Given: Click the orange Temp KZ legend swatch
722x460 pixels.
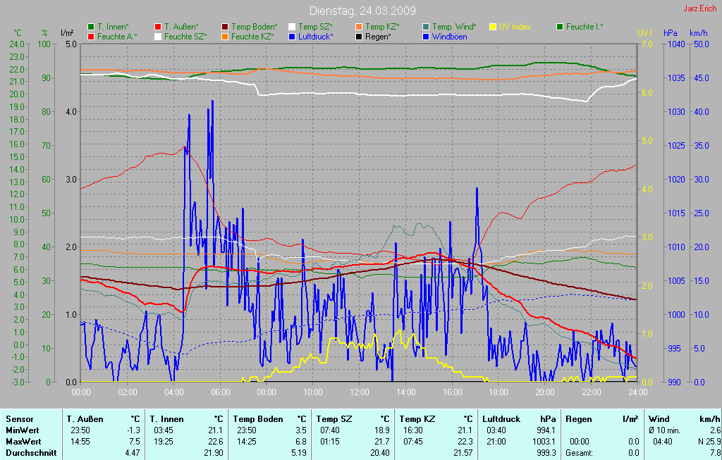Looking at the screenshot, I should tap(359, 27).
